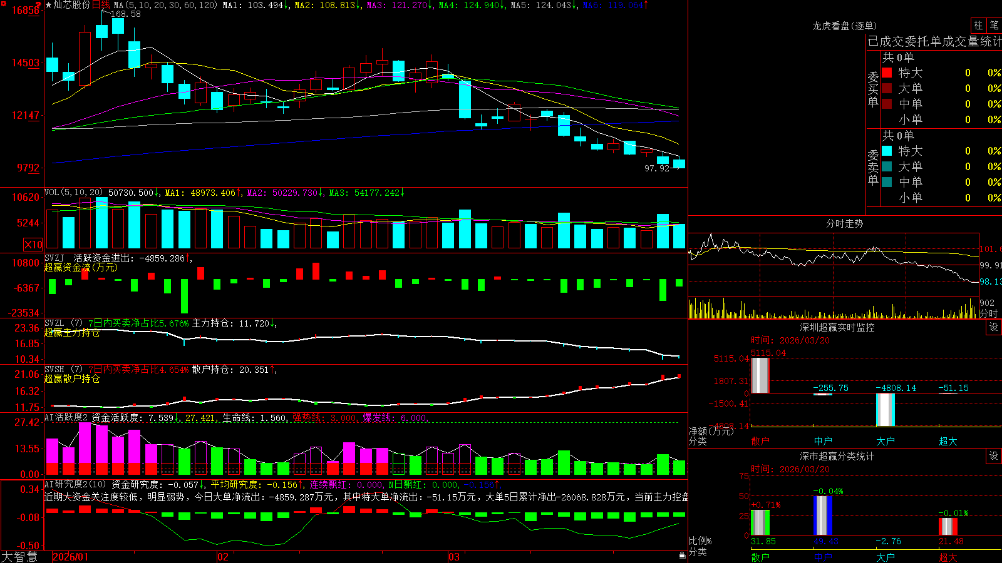Click the SVSH (7) indicator name
Image resolution: width=1002 pixels, height=563 pixels.
click(64, 370)
